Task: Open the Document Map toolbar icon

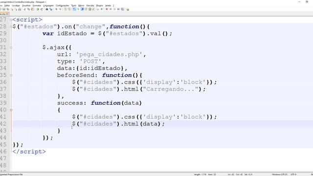Action: click(x=90, y=9)
